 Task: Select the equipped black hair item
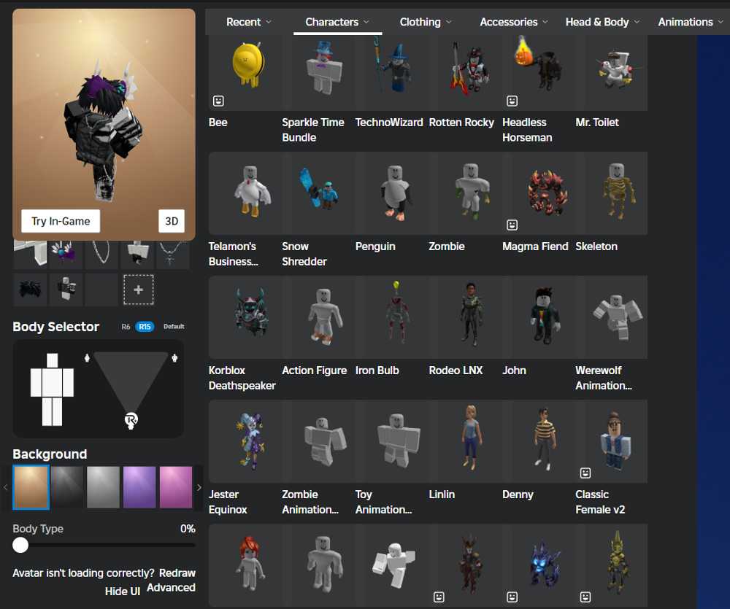click(x=30, y=290)
